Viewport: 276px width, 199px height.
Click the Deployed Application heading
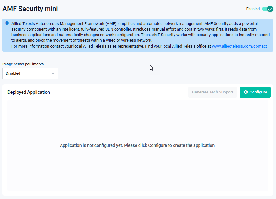(29, 92)
